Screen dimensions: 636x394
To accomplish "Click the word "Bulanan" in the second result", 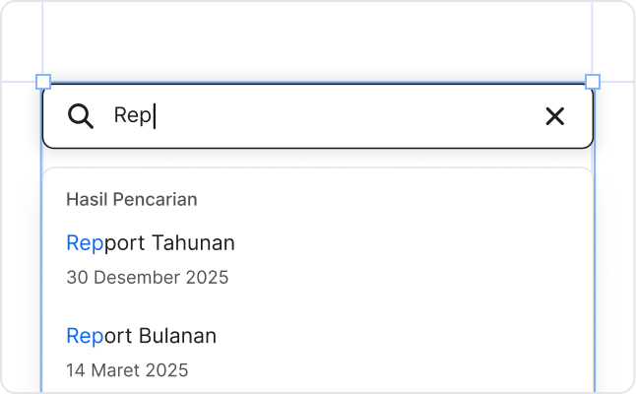I will 177,336.
